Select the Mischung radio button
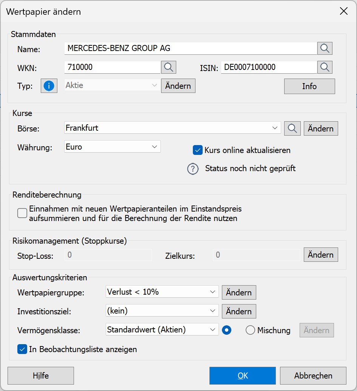The image size is (357, 391). pyautogui.click(x=250, y=330)
